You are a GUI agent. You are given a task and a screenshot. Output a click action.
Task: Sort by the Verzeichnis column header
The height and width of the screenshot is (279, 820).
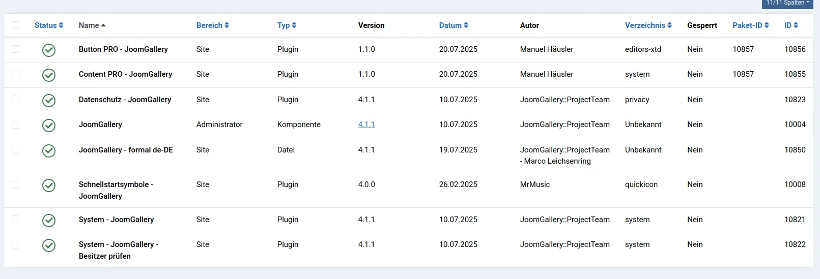(x=648, y=25)
